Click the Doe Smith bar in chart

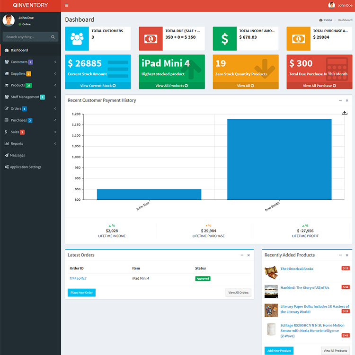pos(279,160)
